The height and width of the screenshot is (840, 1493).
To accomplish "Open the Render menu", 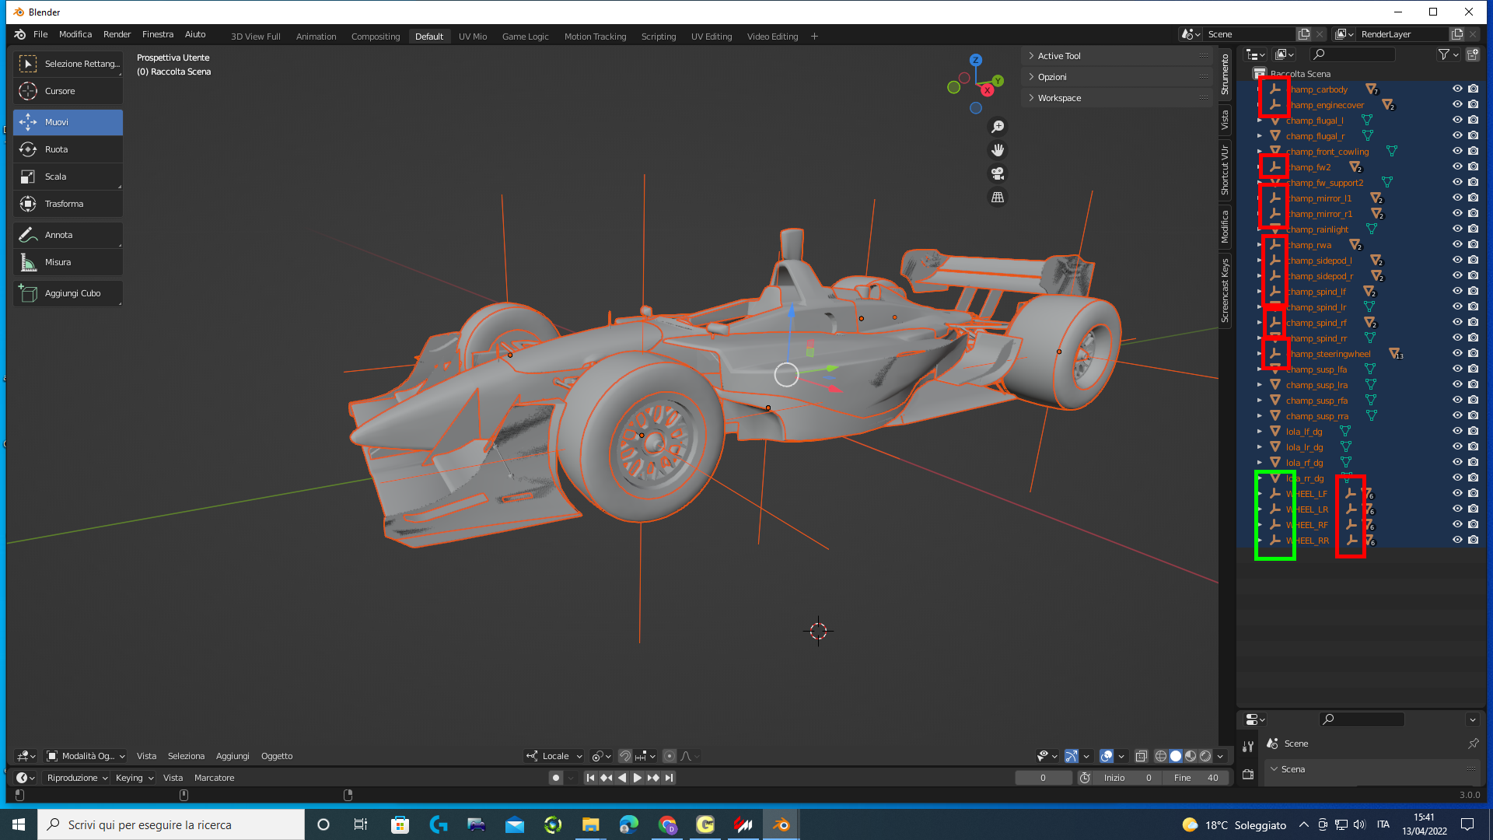I will click(117, 35).
